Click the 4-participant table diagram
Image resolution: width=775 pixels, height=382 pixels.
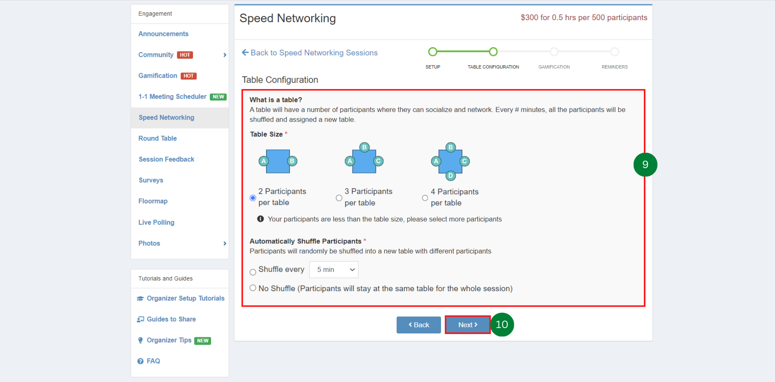[450, 161]
